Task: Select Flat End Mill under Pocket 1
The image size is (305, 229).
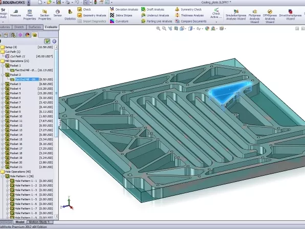Action: (x=26, y=70)
